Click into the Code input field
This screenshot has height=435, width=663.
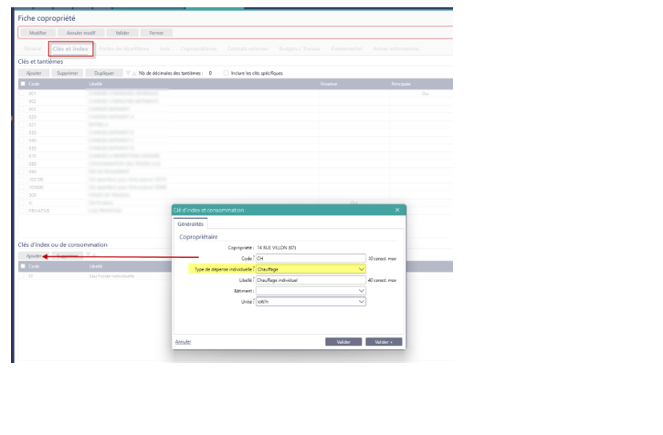pyautogui.click(x=309, y=258)
